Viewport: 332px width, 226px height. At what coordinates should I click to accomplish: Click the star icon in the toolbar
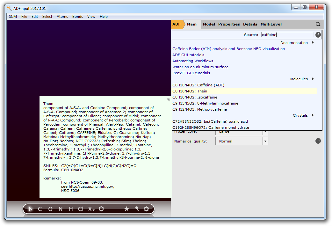point(126,209)
